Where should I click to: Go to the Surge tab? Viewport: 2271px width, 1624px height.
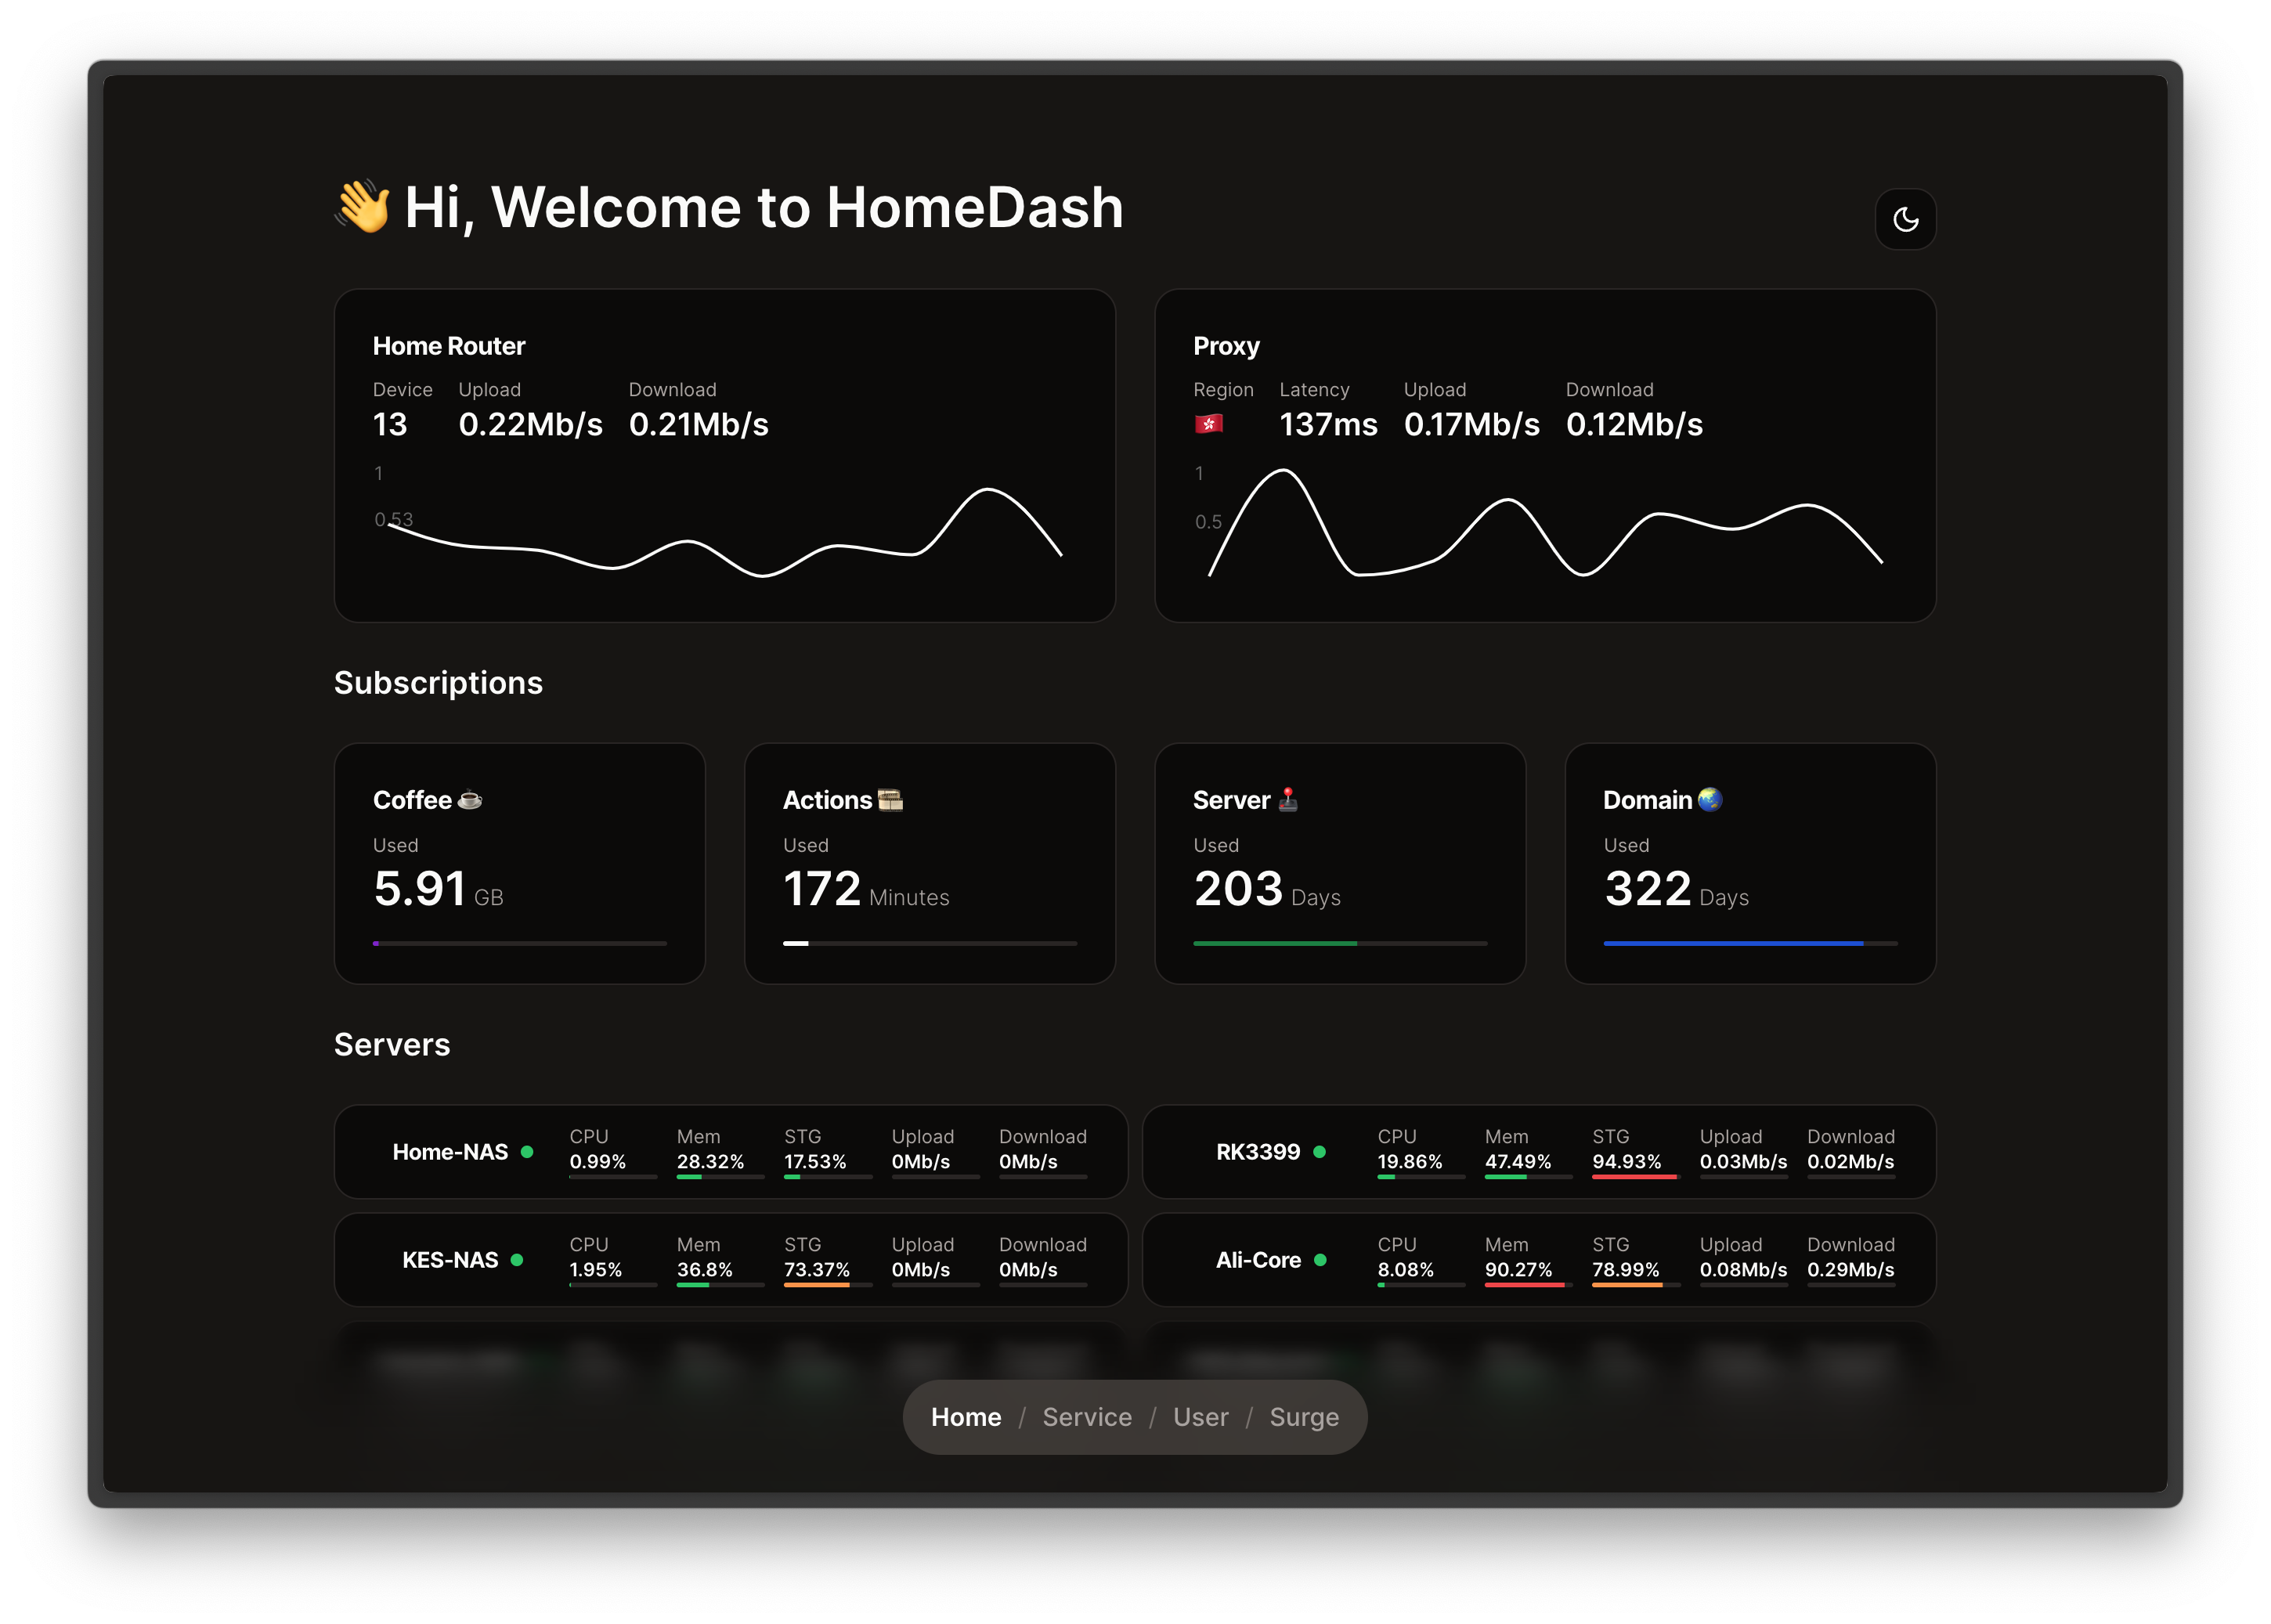pos(1303,1417)
